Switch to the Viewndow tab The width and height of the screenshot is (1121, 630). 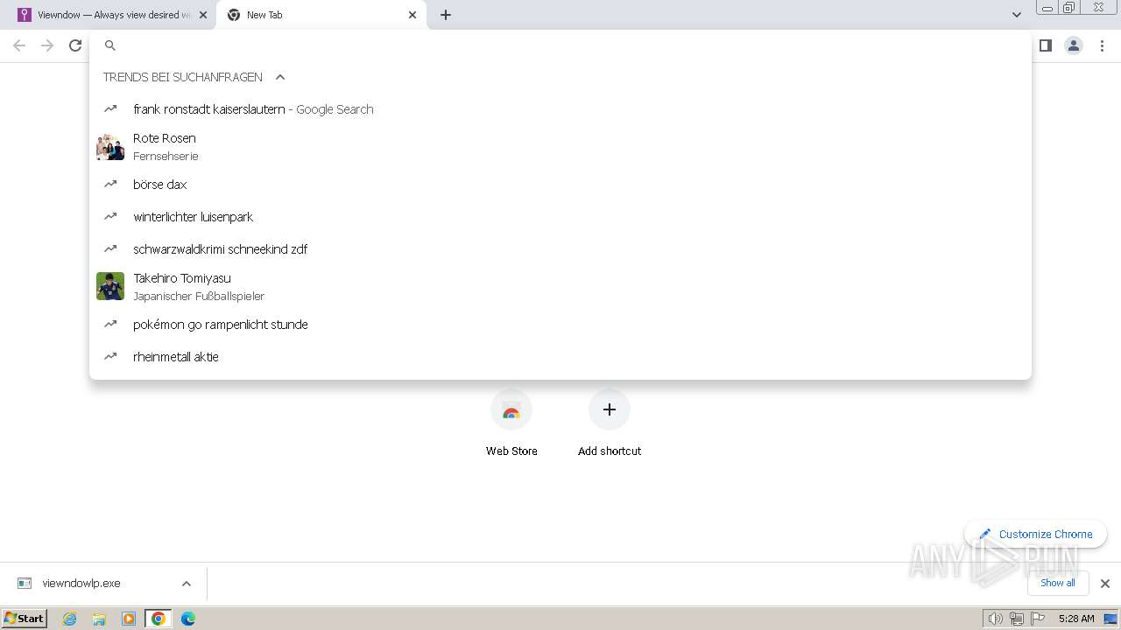point(109,15)
